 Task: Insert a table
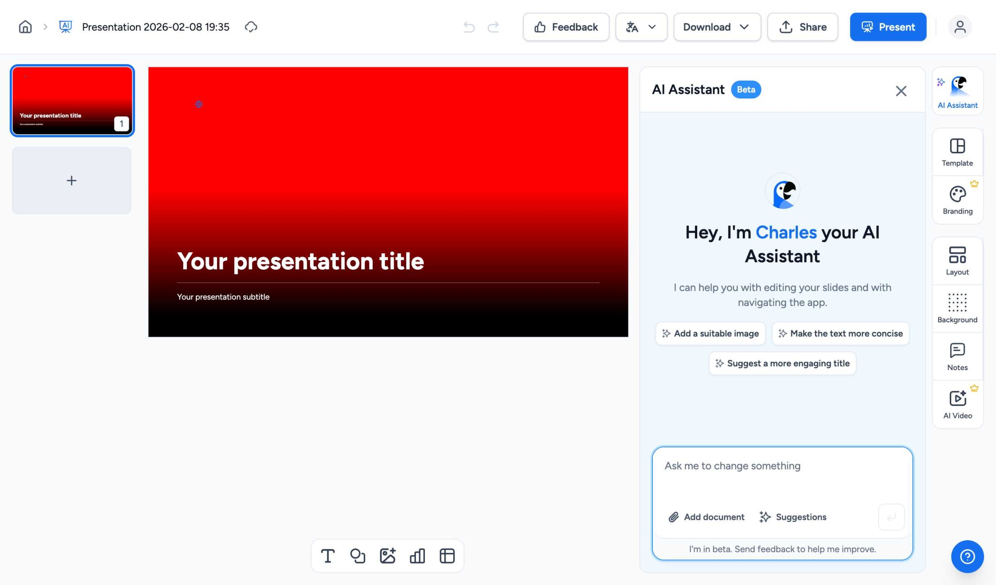pos(447,556)
